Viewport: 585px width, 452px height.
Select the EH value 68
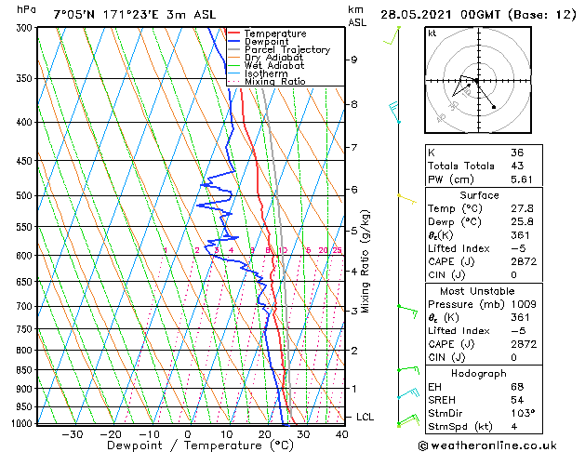click(x=517, y=387)
